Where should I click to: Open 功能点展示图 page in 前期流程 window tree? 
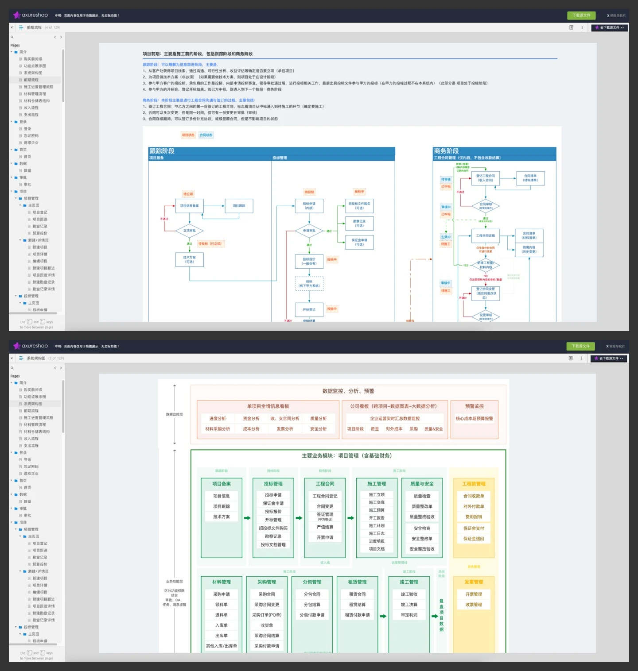35,66
